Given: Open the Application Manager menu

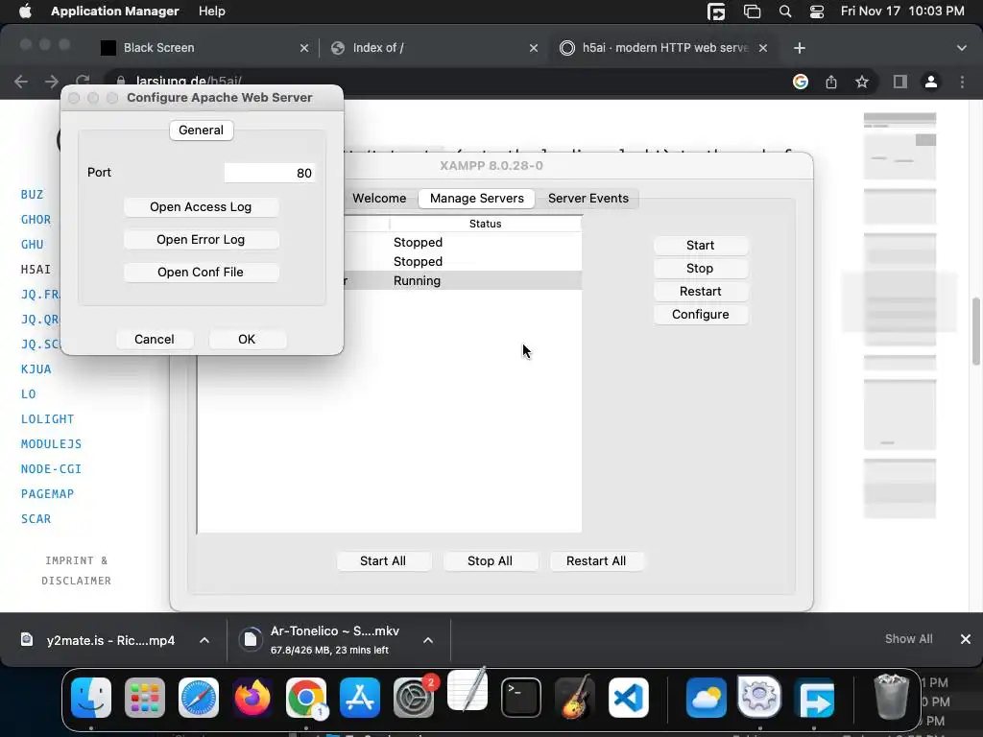Looking at the screenshot, I should coord(115,12).
